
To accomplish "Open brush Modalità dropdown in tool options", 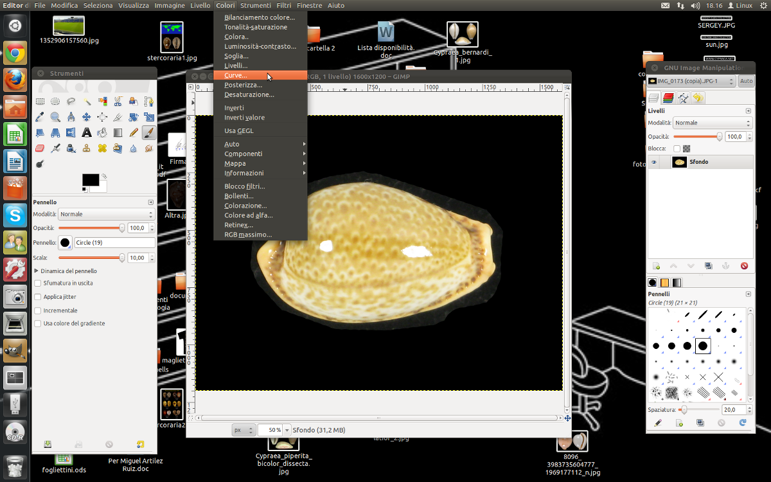I will 107,214.
